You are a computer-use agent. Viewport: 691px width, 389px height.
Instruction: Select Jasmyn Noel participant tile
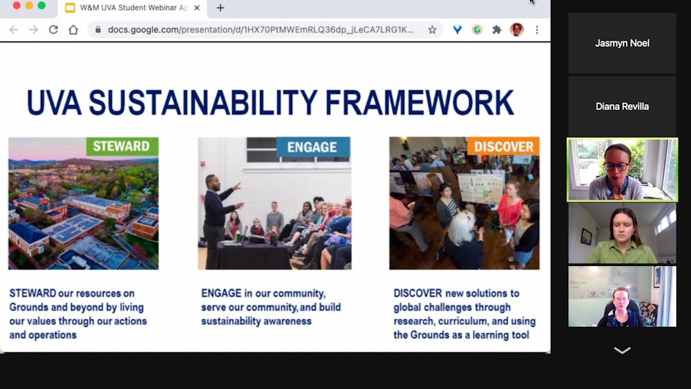pyautogui.click(x=622, y=43)
